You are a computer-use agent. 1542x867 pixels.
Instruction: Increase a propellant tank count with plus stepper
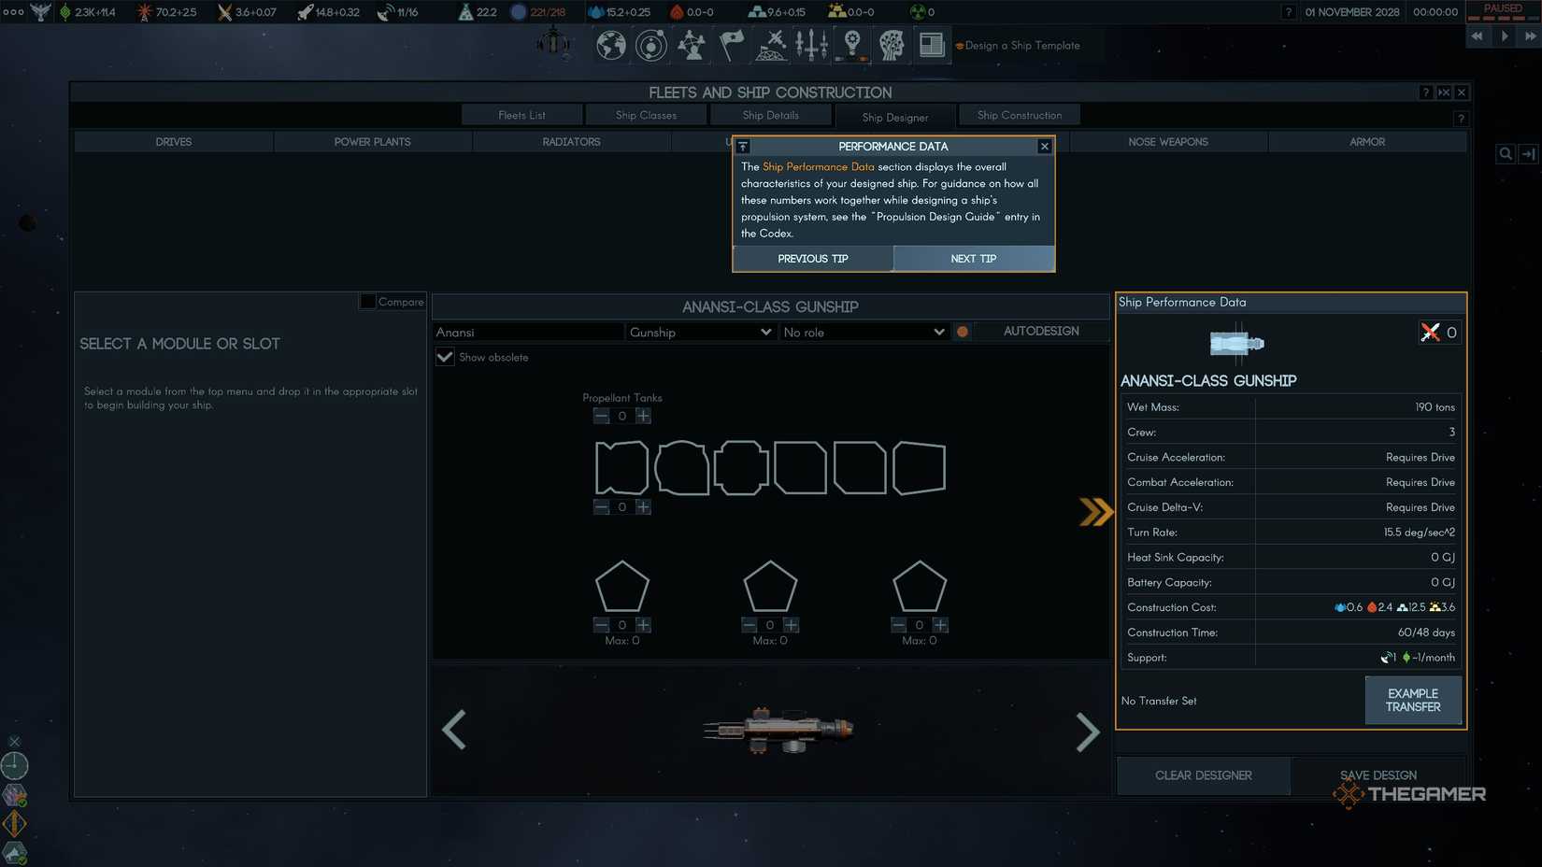(643, 416)
